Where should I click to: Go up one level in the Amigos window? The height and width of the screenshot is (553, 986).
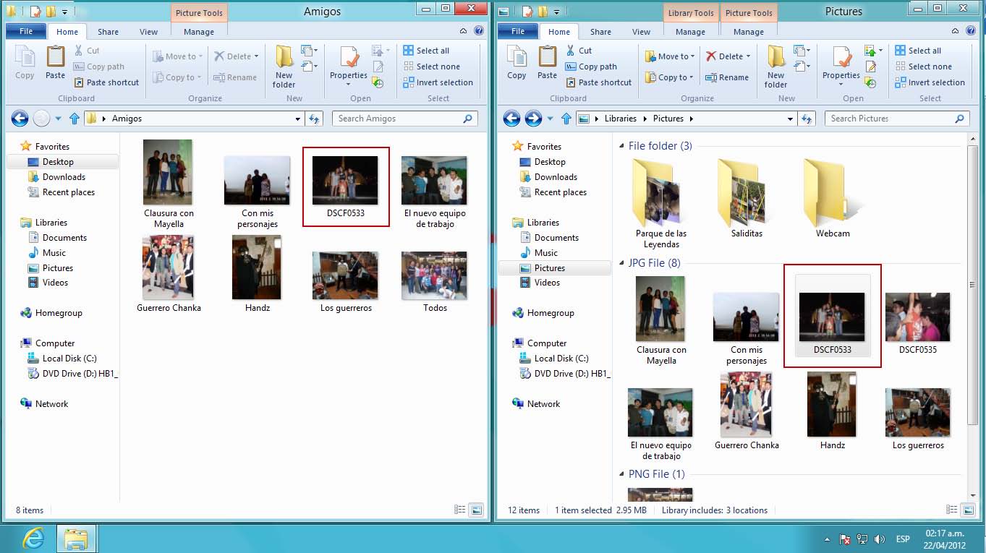(x=74, y=119)
